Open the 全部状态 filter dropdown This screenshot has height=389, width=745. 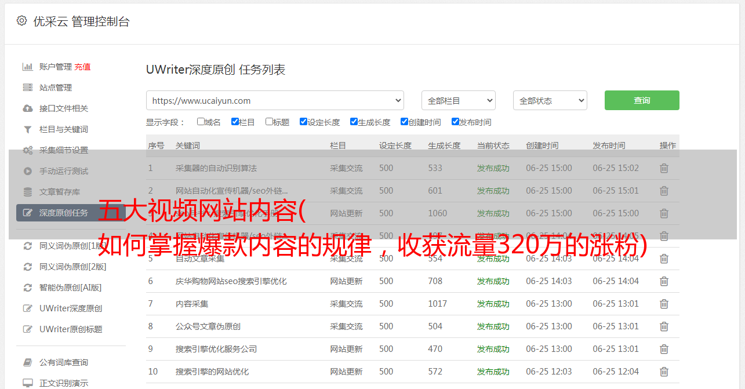click(x=550, y=100)
